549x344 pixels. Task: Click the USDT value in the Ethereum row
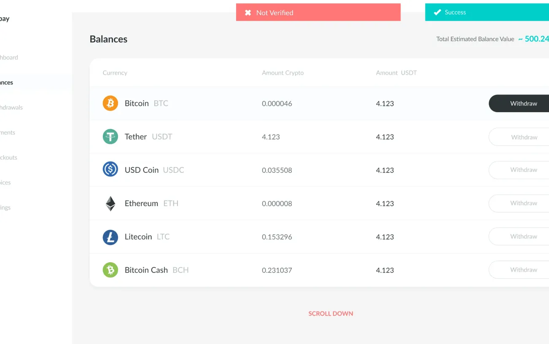(385, 204)
